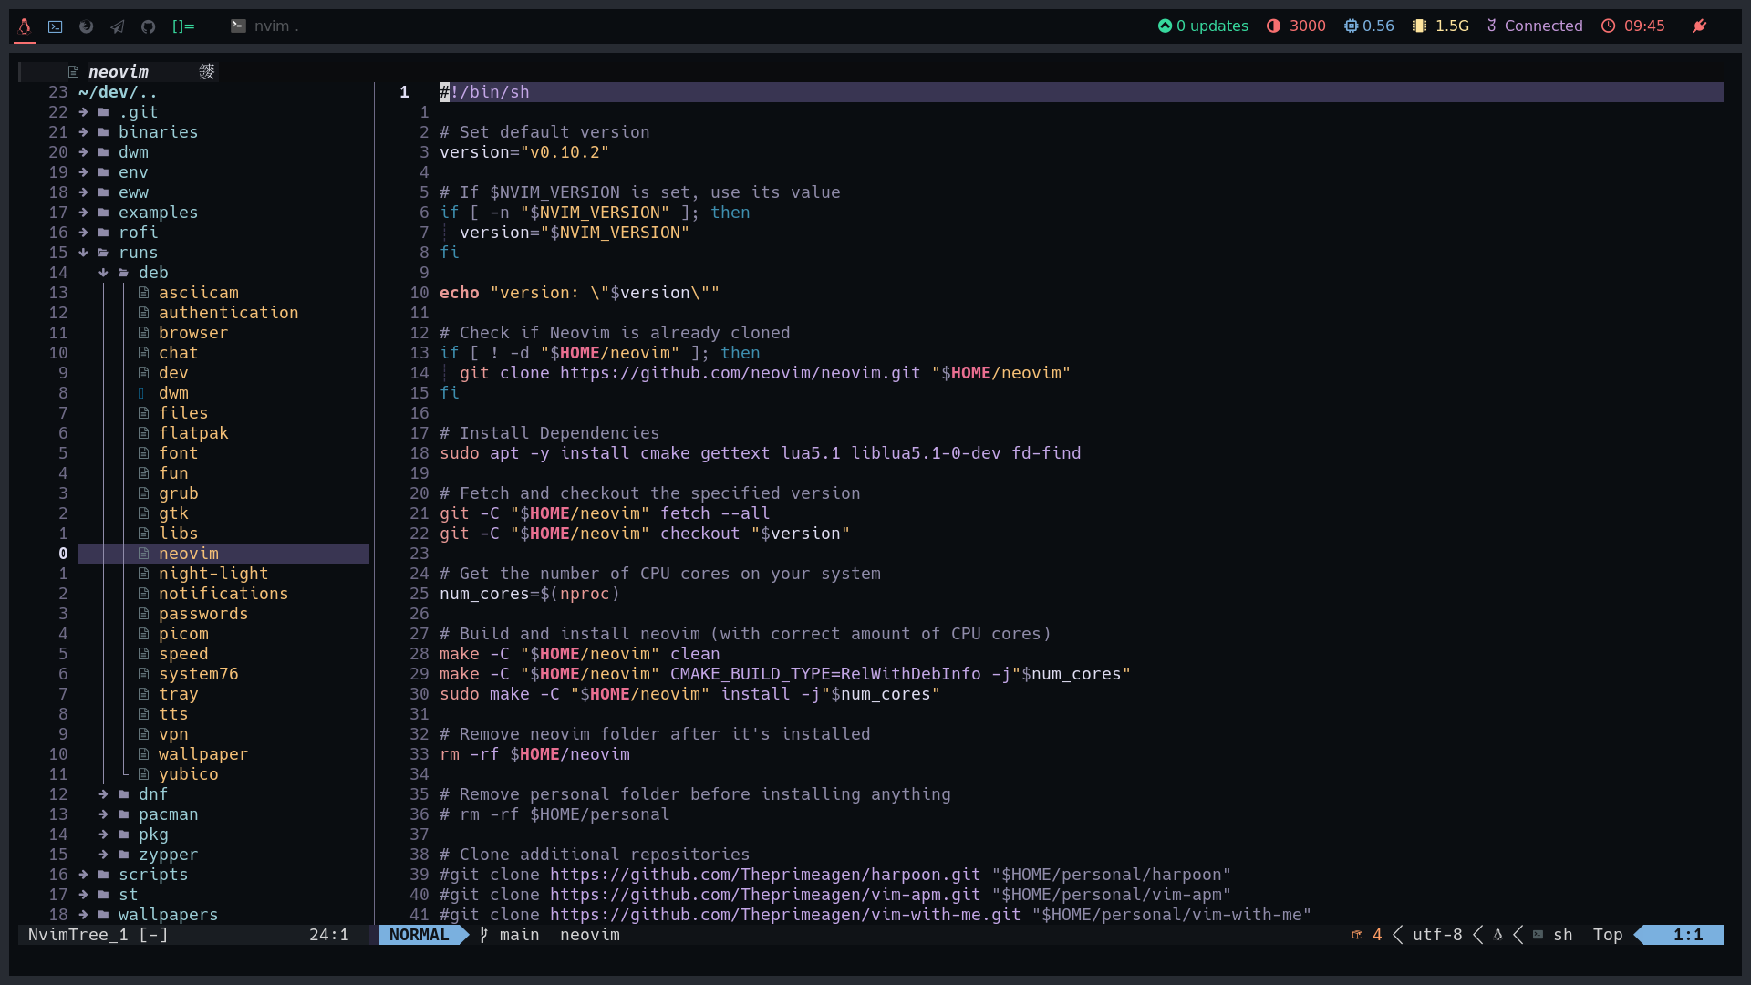Click the NORMAL mode indicator
1751x985 pixels.
(419, 935)
